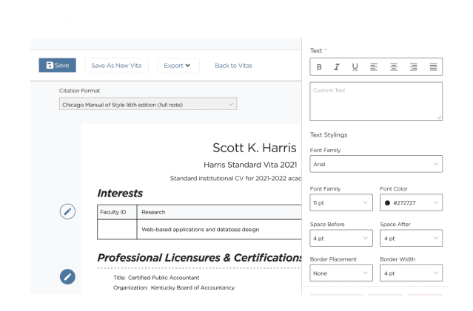473x311 pixels.
Task: Click pencil edit icon beside Professional Licensures
Action: tap(67, 277)
